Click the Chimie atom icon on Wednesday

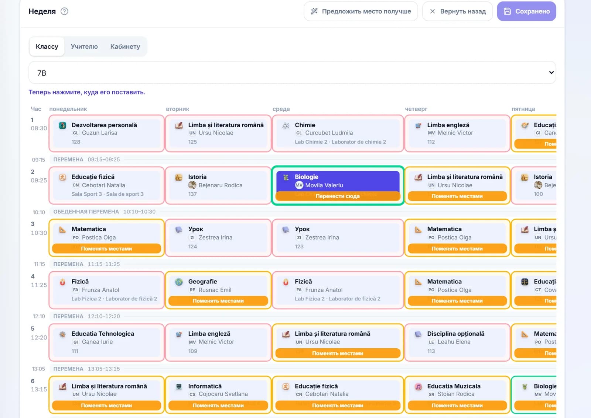tap(286, 125)
